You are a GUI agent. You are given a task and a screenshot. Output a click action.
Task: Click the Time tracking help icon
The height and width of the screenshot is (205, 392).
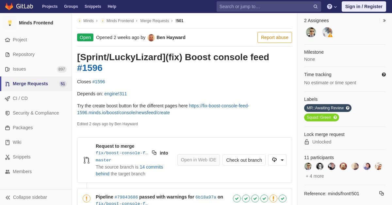(384, 75)
